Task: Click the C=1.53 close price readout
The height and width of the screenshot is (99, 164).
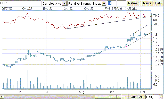Action: (x=89, y=9)
